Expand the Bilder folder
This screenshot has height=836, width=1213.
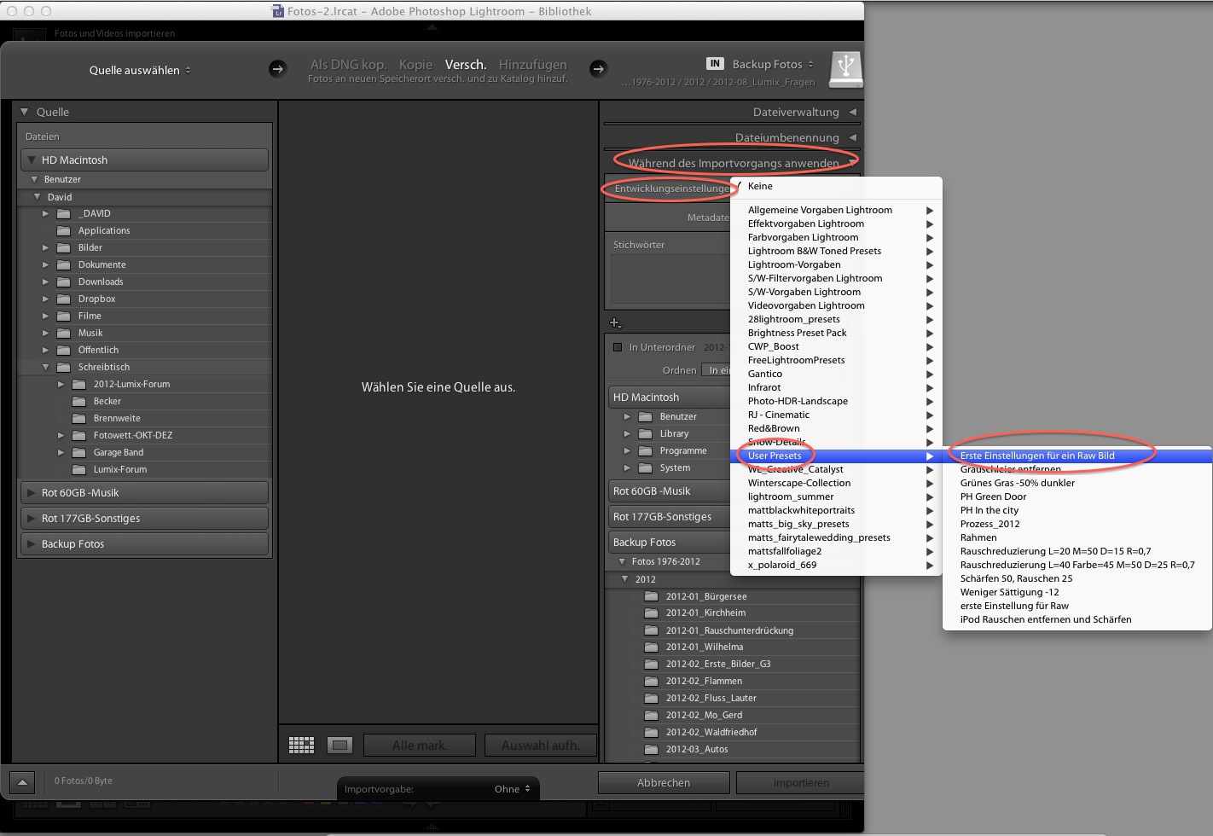click(46, 247)
